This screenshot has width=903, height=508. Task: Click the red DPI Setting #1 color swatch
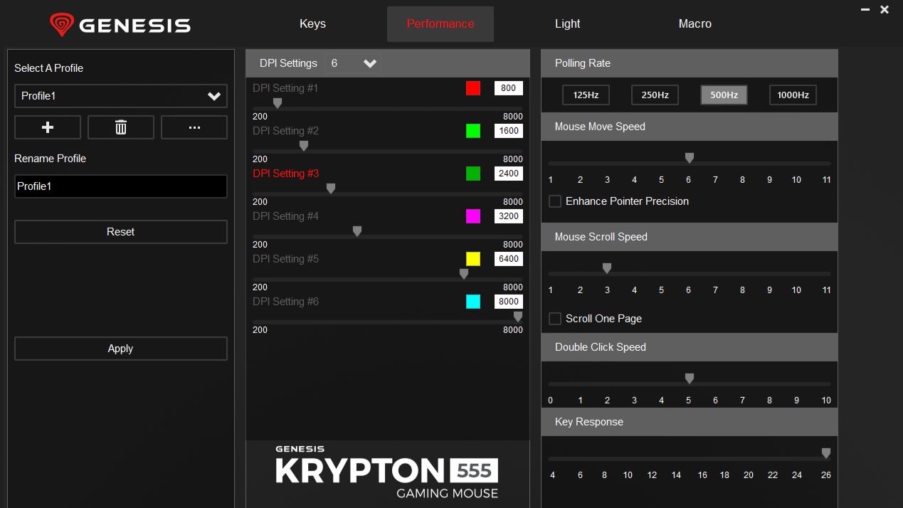[473, 88]
